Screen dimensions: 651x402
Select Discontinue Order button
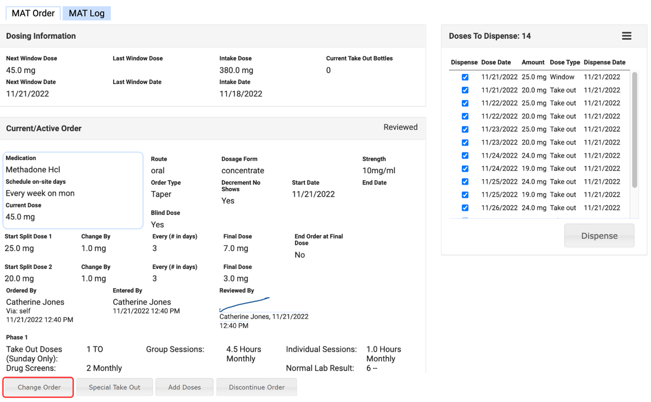click(256, 387)
